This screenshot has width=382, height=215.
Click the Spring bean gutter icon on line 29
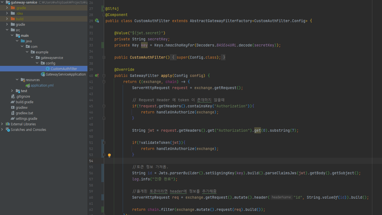[x=97, y=21]
